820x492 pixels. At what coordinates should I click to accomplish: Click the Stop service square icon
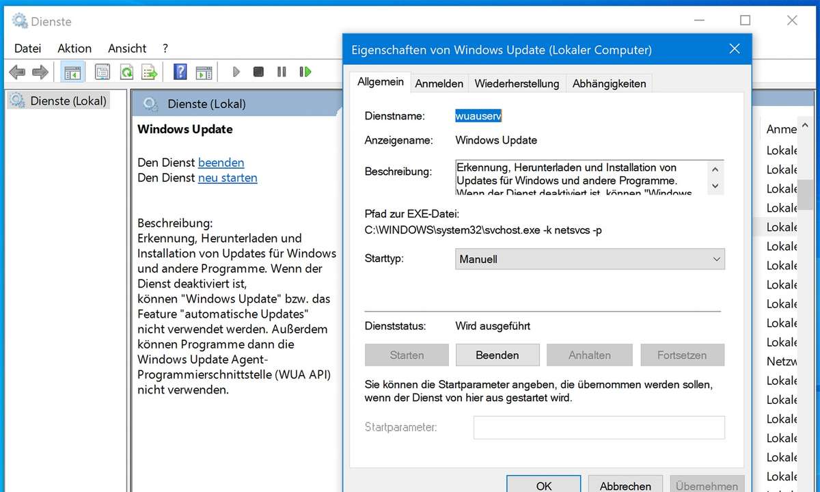pyautogui.click(x=258, y=72)
